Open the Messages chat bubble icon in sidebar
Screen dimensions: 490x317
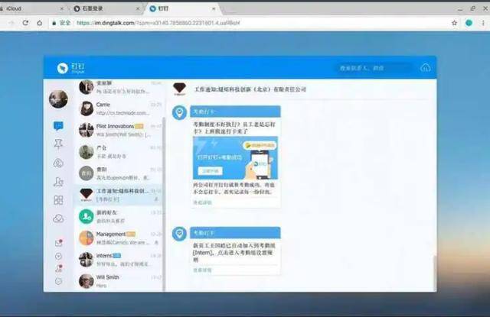coord(58,126)
